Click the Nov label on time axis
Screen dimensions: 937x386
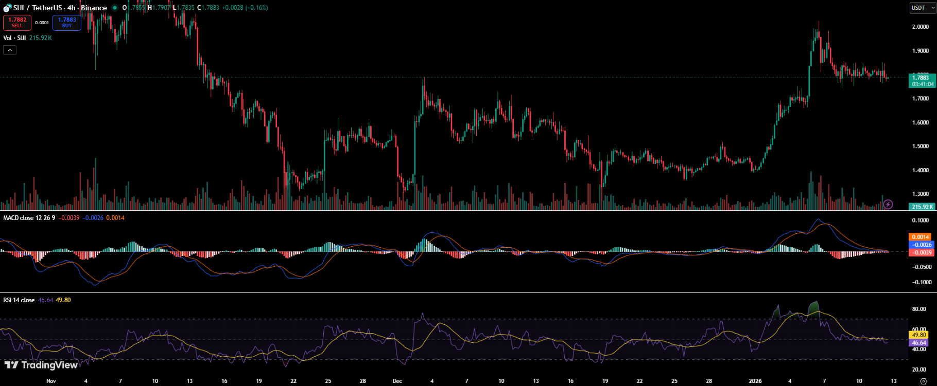tap(51, 381)
